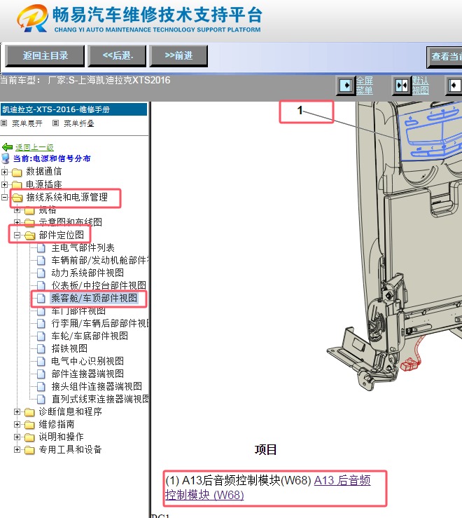
Task: Click the green back arrow icon
Action: 7,147
